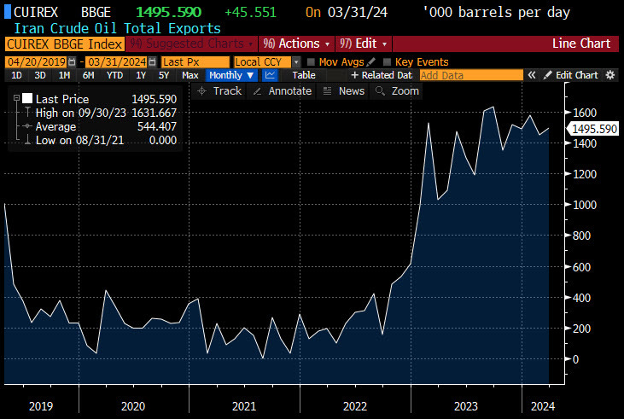The width and height of the screenshot is (624, 419).
Task: Click the CUIREX BBGE Index security field
Action: [x=65, y=44]
